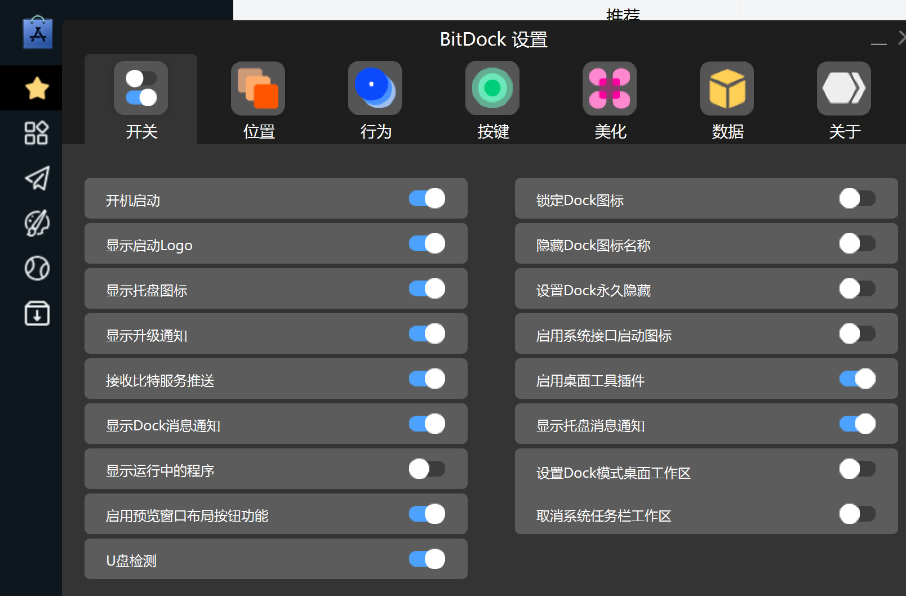Screen dimensions: 906x596
Task: Click the 启用桌面工具插件 label text
Action: [590, 381]
